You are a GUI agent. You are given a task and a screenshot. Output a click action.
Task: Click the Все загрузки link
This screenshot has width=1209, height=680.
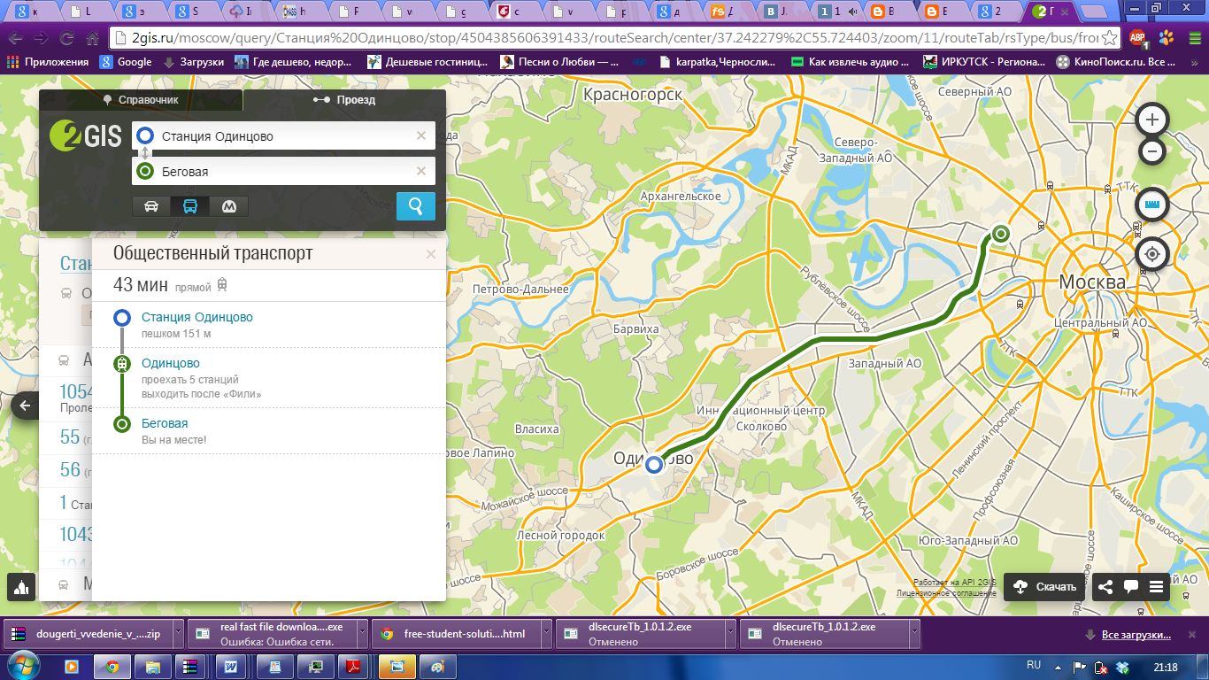point(1136,635)
